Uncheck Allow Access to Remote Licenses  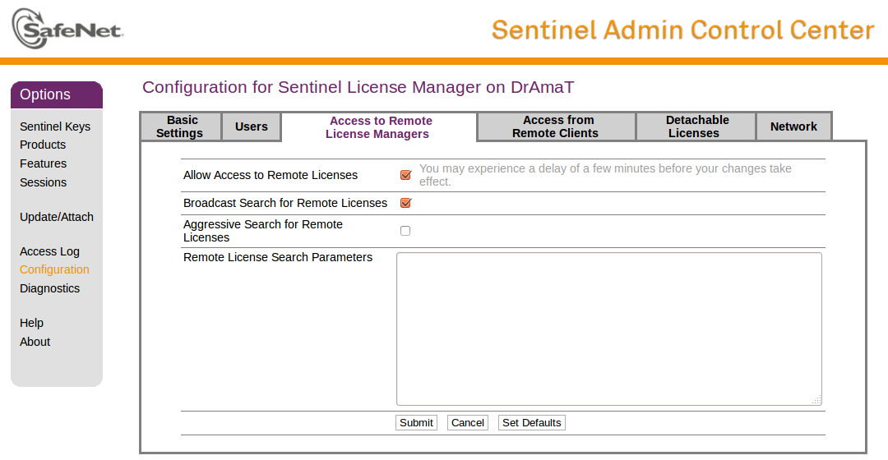405,175
